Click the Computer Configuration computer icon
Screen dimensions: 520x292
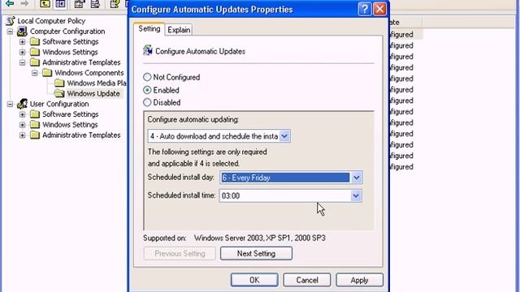(22, 32)
